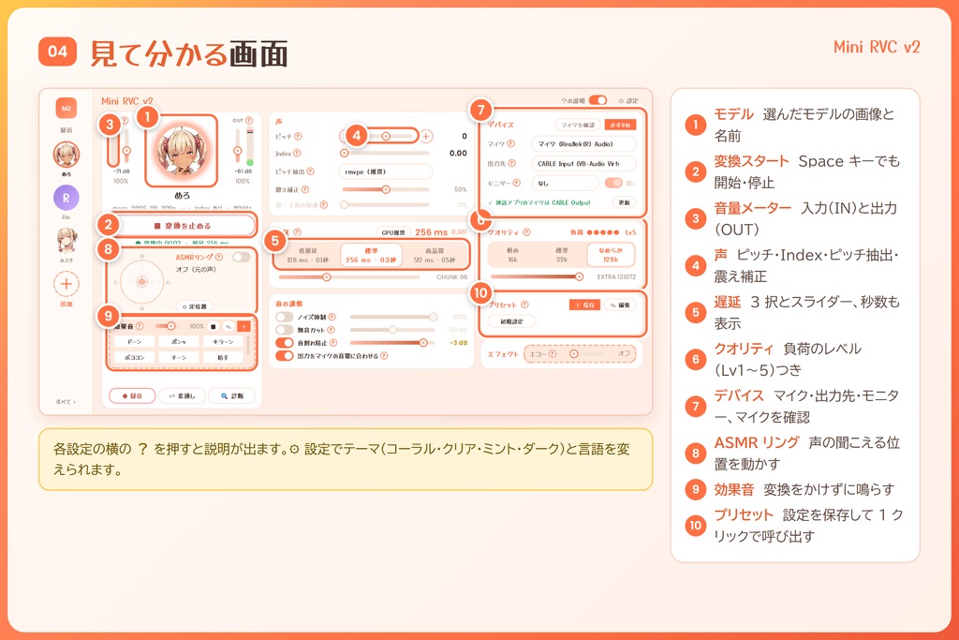The width and height of the screenshot is (959, 640).
Task: Click the EXTRA 131072 quality slider
Action: pyautogui.click(x=535, y=276)
